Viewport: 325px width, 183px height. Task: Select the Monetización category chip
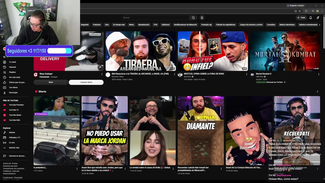pos(144,25)
